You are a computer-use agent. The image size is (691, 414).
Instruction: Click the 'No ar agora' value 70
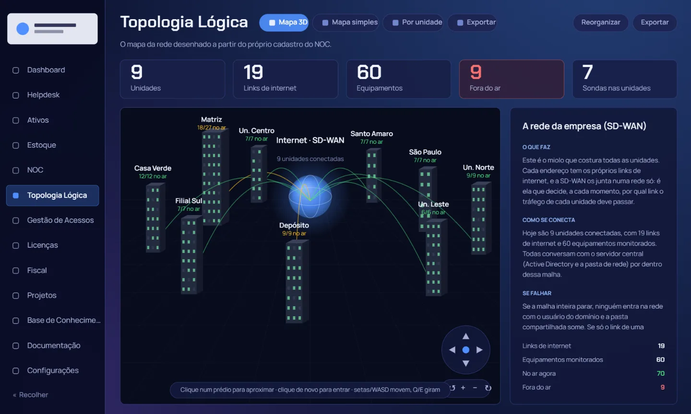tap(660, 374)
